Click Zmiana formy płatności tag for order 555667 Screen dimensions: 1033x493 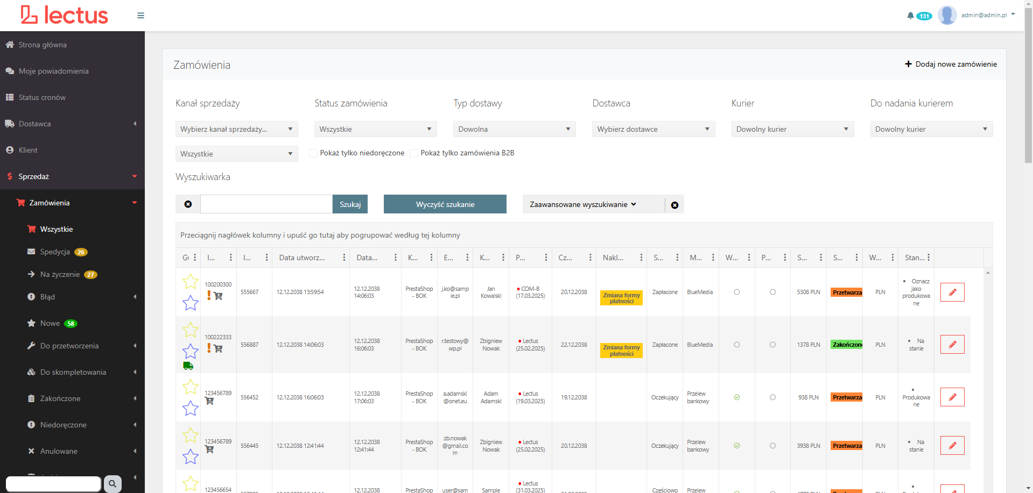tap(622, 298)
